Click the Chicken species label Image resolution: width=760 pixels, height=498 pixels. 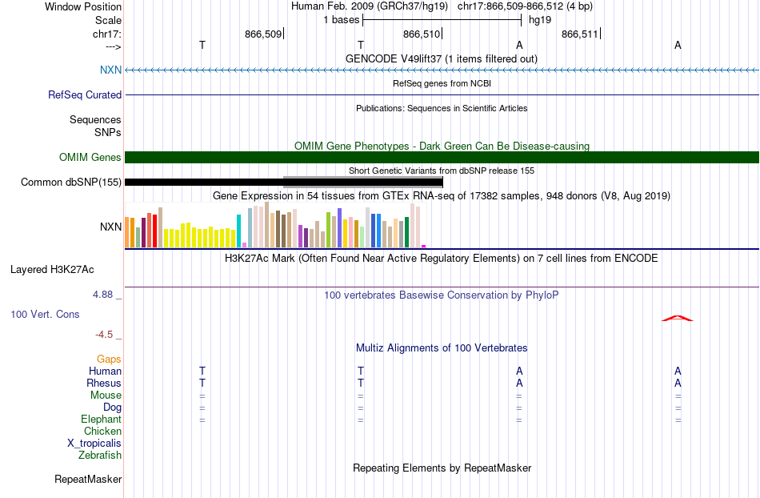pyautogui.click(x=102, y=431)
